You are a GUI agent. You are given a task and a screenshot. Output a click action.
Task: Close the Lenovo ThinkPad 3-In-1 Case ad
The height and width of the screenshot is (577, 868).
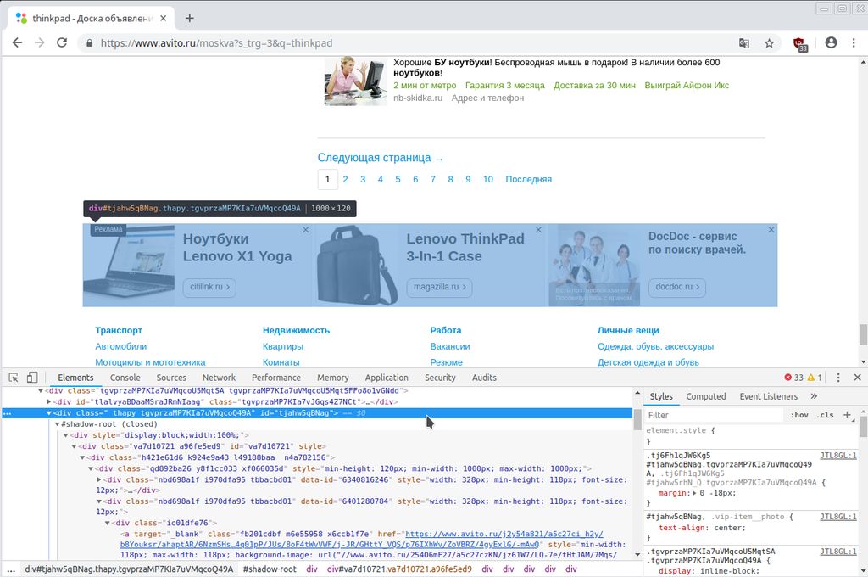pyautogui.click(x=538, y=229)
